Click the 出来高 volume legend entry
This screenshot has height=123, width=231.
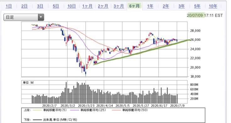point(55,120)
